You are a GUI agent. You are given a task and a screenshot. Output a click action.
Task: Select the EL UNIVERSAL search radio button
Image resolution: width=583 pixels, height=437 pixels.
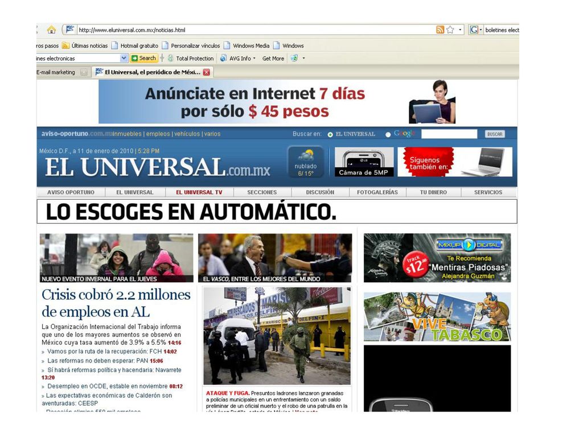coord(330,134)
